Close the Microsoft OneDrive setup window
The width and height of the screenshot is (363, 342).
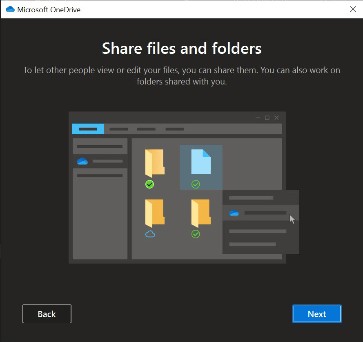353,9
